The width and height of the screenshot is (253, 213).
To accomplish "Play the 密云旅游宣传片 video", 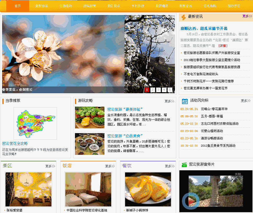I will pos(191,201).
